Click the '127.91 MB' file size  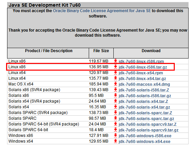coord(99,136)
